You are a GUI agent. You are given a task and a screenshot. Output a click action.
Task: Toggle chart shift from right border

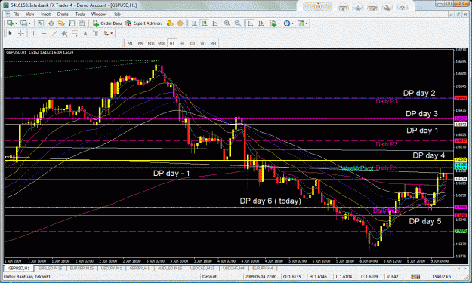pos(261,23)
